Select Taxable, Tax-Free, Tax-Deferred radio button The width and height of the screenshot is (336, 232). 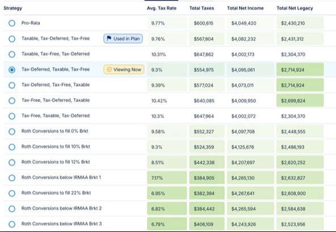pyautogui.click(x=12, y=54)
